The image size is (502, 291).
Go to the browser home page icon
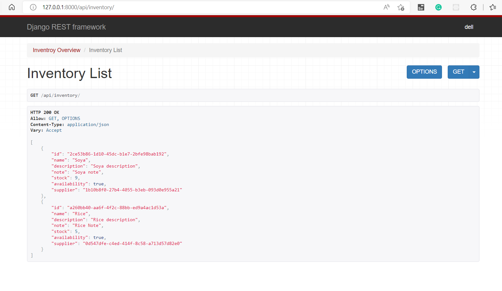point(12,7)
